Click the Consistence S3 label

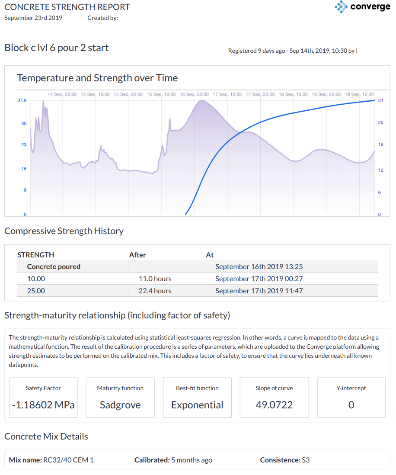tap(285, 460)
